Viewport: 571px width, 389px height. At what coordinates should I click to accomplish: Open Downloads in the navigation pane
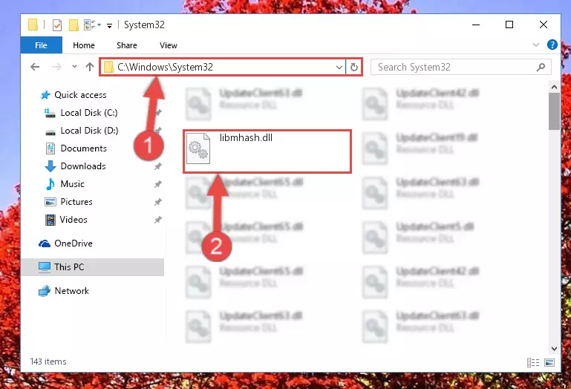pos(83,166)
